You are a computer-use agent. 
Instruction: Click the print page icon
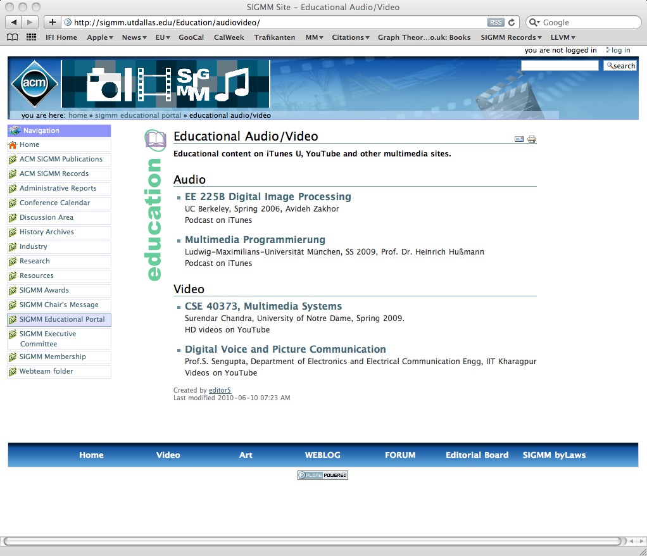[532, 139]
